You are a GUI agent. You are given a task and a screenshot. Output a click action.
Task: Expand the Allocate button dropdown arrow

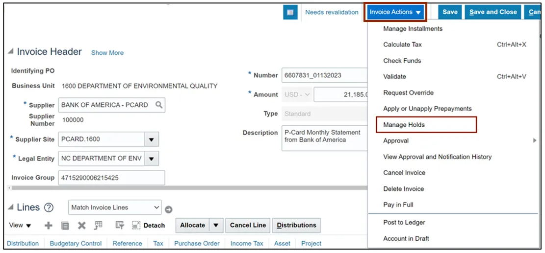pos(216,226)
